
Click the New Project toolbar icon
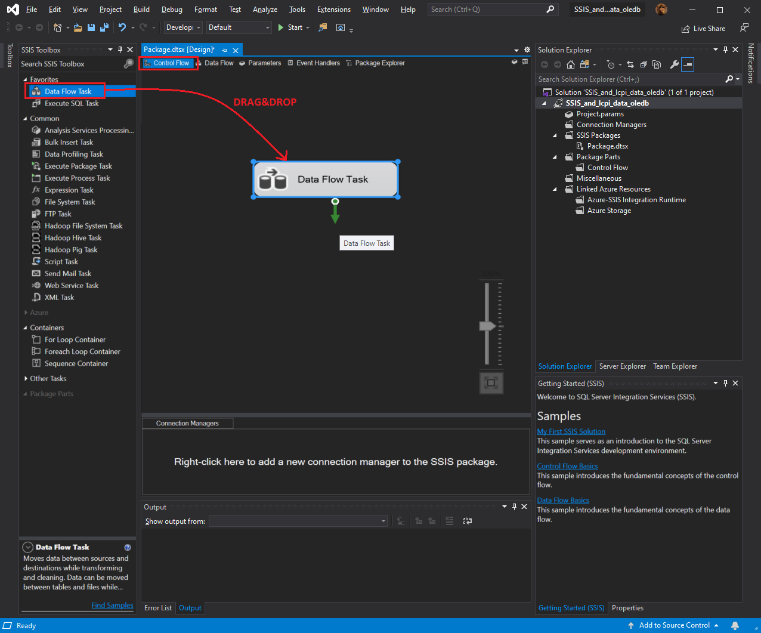tap(58, 27)
